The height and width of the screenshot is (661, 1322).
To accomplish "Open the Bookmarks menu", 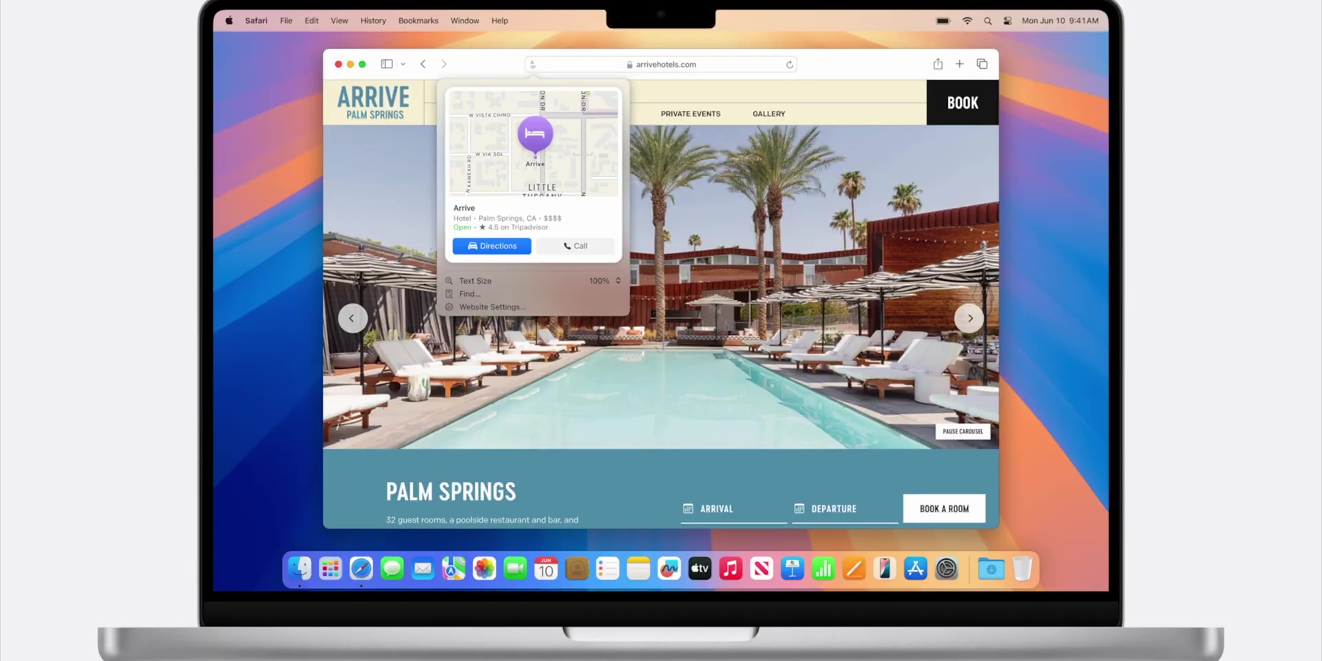I will click(418, 21).
